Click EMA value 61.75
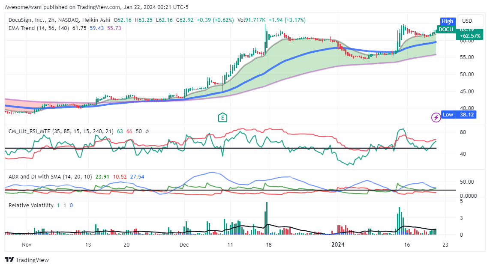 tap(79, 28)
